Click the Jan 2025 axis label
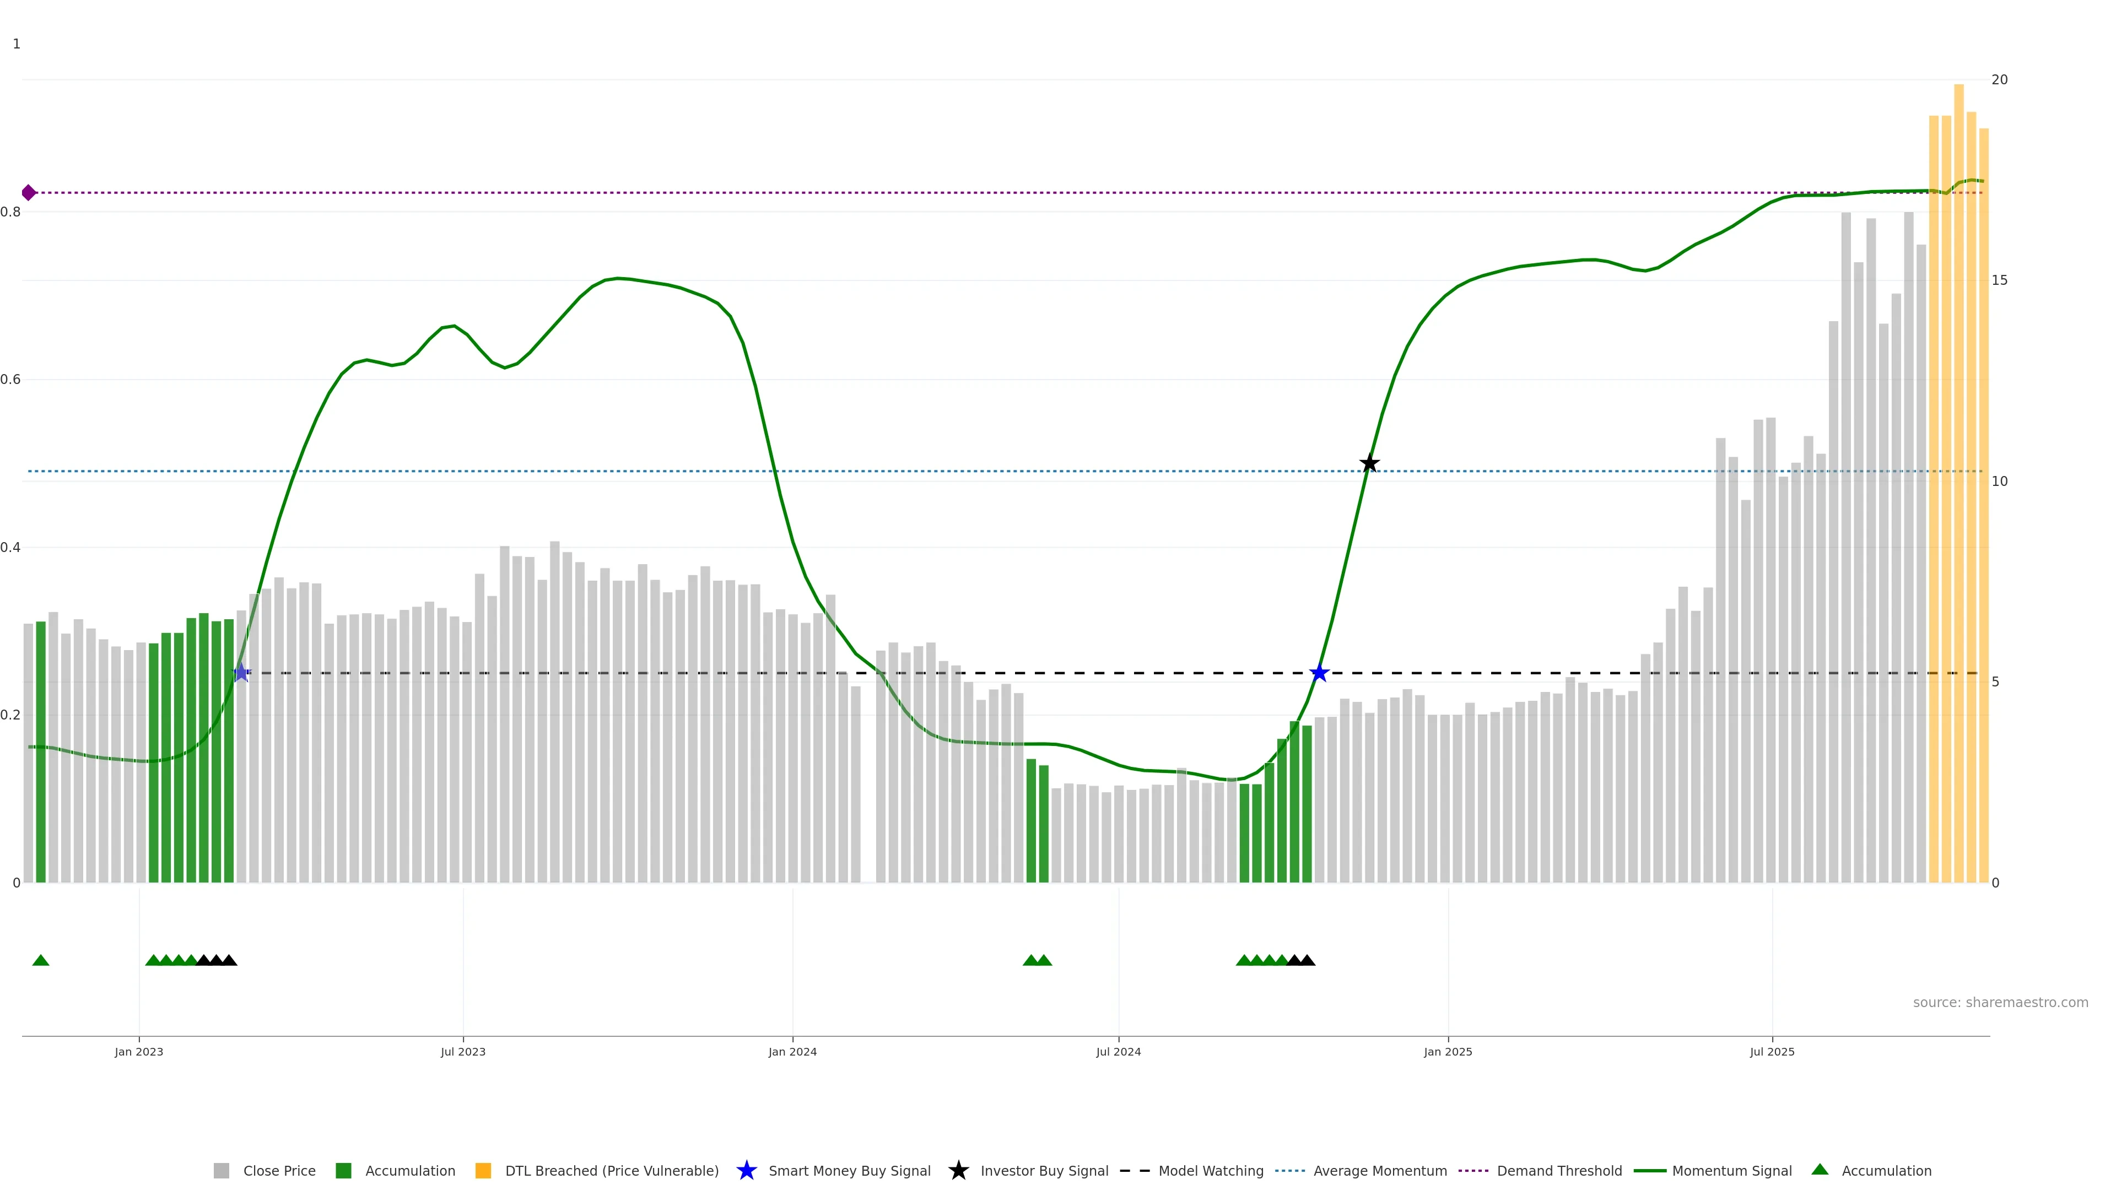This screenshot has height=1190, width=2116. 1448,1051
